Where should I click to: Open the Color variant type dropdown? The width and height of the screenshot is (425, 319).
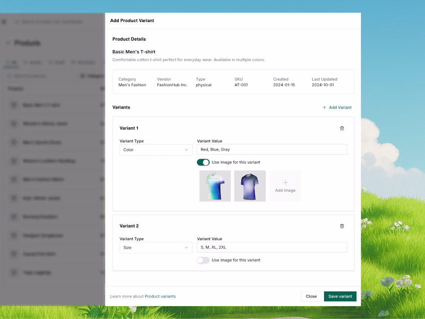coord(156,150)
